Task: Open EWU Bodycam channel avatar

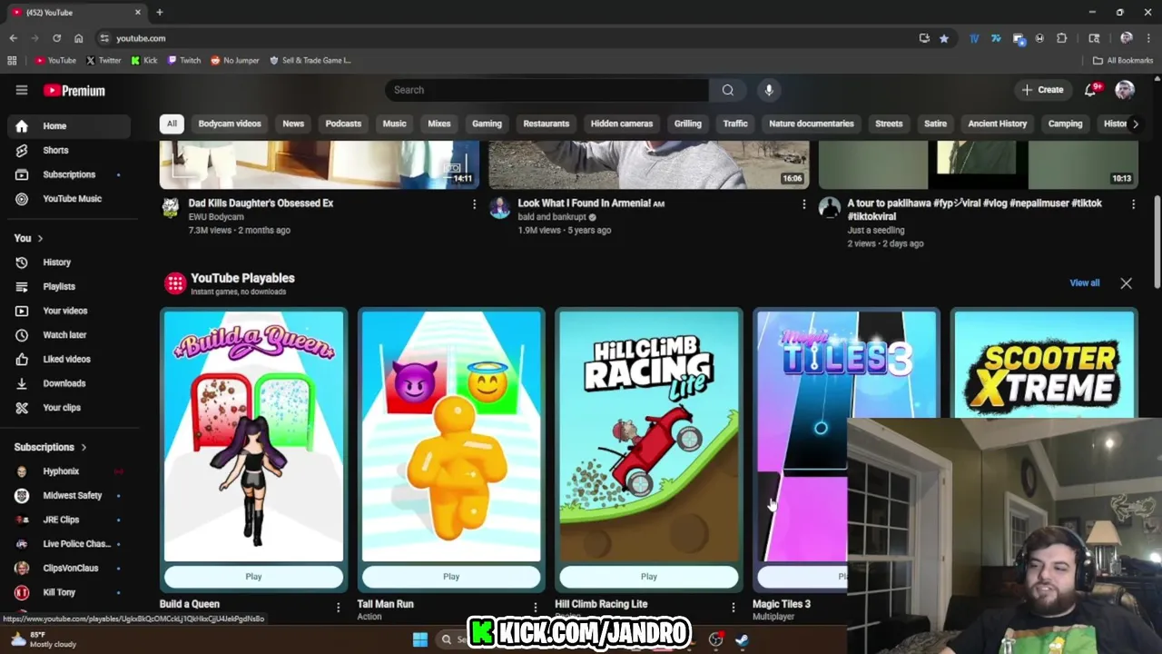Action: pos(171,208)
